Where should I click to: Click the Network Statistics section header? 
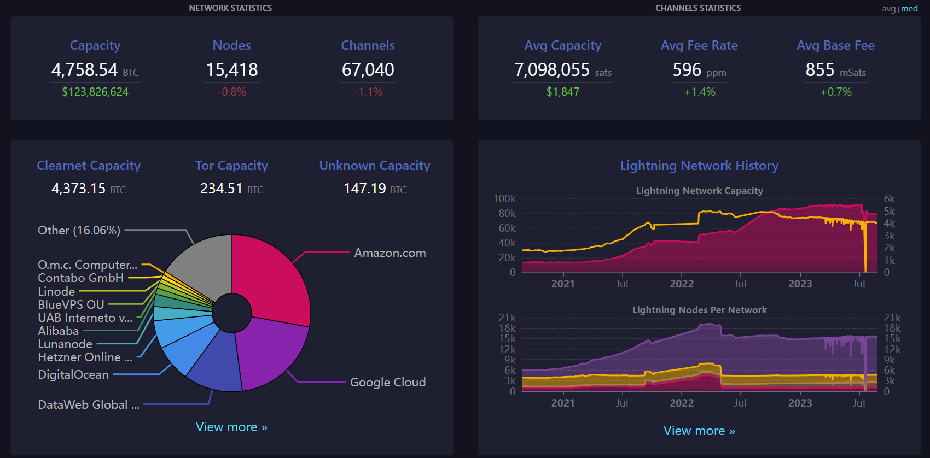pyautogui.click(x=230, y=8)
